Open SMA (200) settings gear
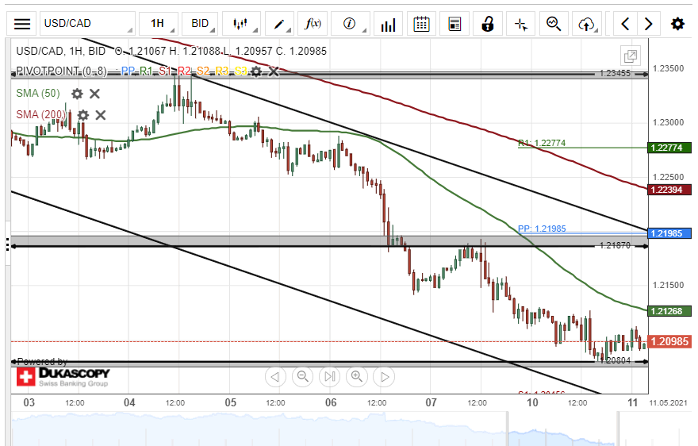 tap(83, 115)
